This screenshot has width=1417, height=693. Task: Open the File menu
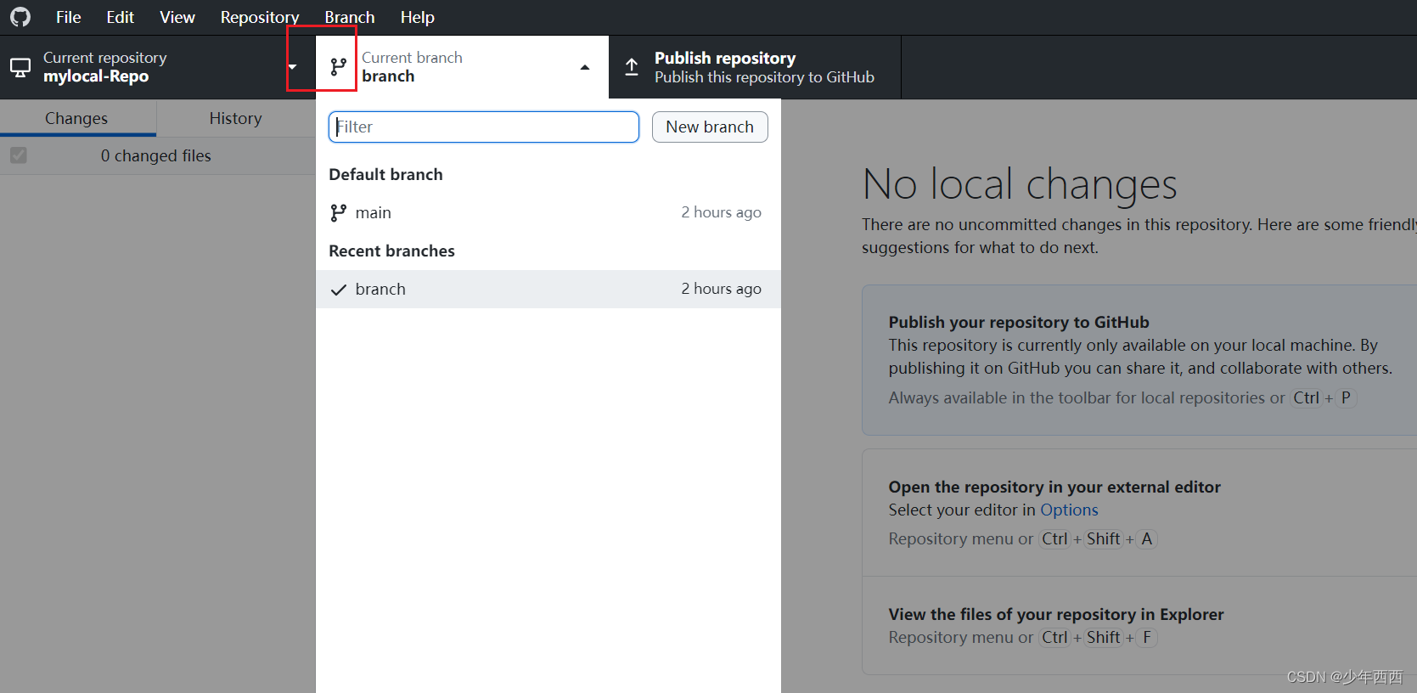(68, 17)
